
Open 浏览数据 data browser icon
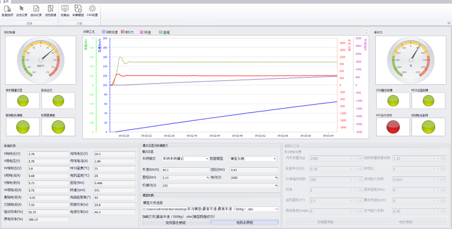[x=51, y=10]
